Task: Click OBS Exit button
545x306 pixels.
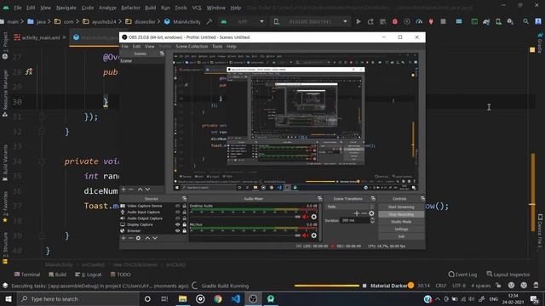Action: (401, 236)
